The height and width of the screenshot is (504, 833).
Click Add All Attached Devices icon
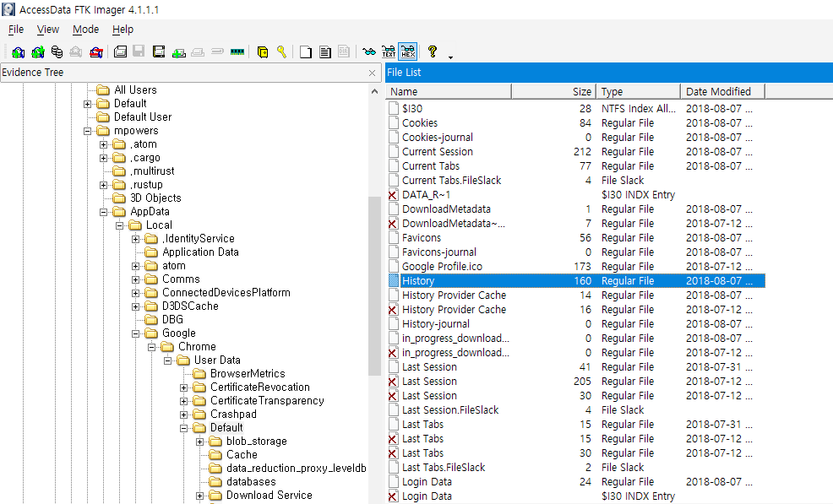click(38, 51)
